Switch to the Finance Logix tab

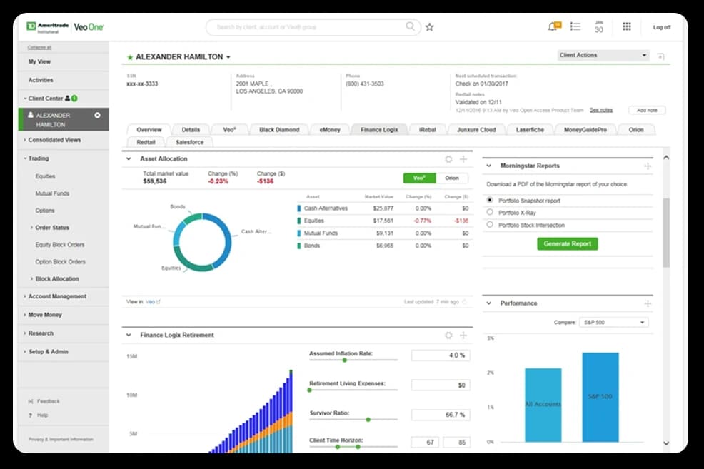click(x=379, y=130)
